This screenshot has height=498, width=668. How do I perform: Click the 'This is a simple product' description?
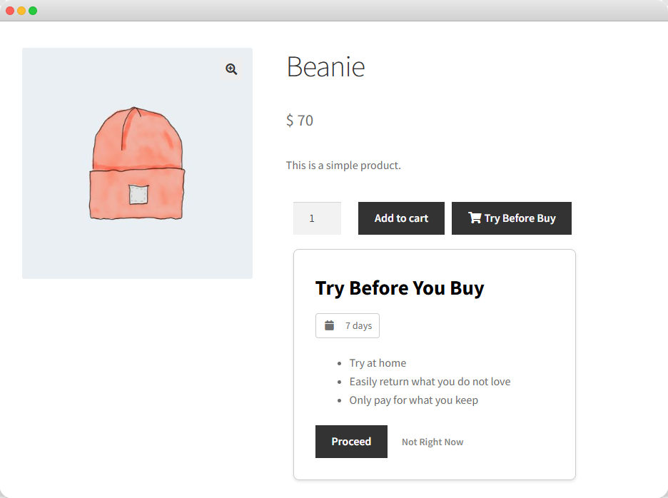coord(343,166)
